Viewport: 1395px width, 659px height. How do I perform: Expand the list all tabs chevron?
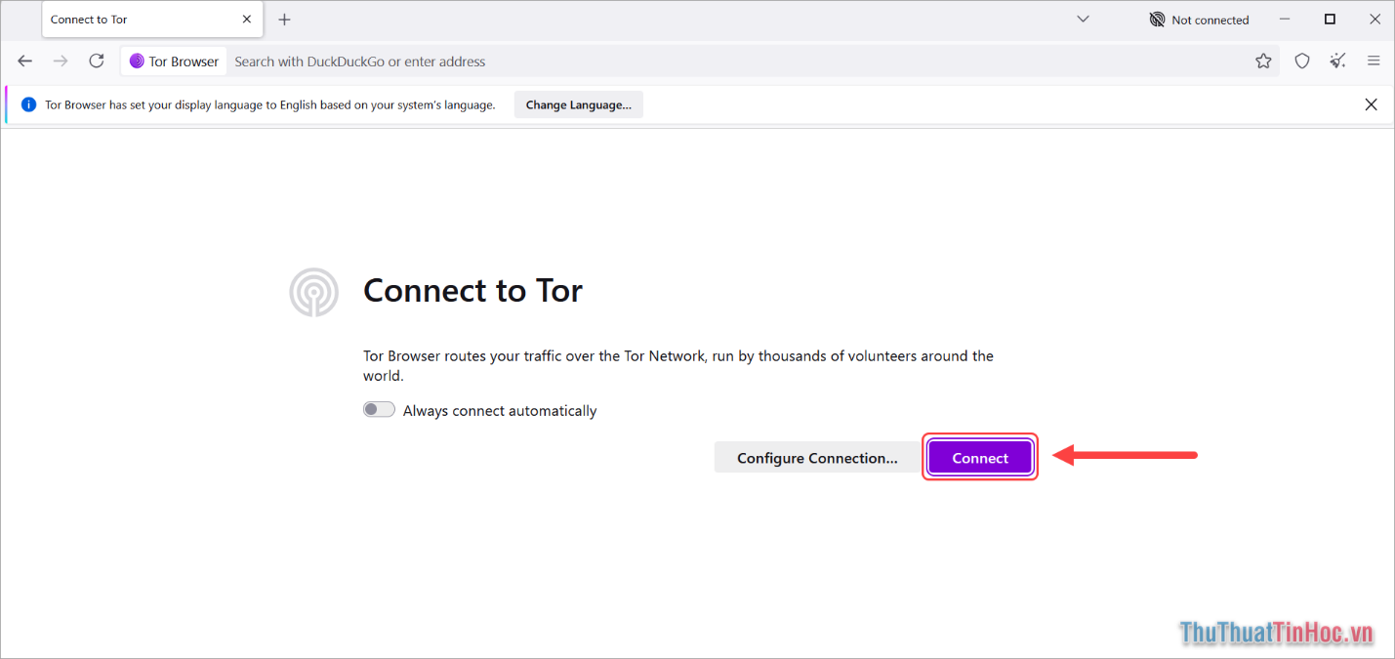[1083, 20]
